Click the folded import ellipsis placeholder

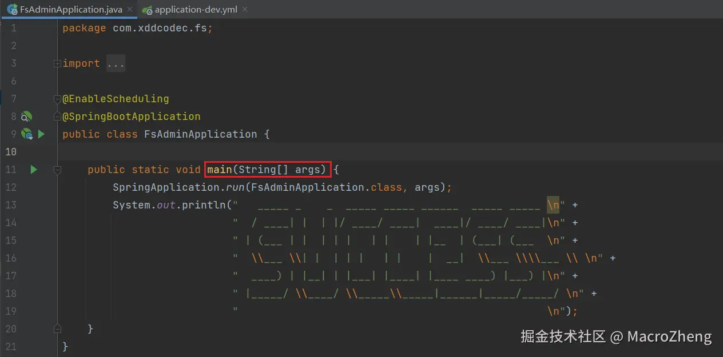coord(116,63)
